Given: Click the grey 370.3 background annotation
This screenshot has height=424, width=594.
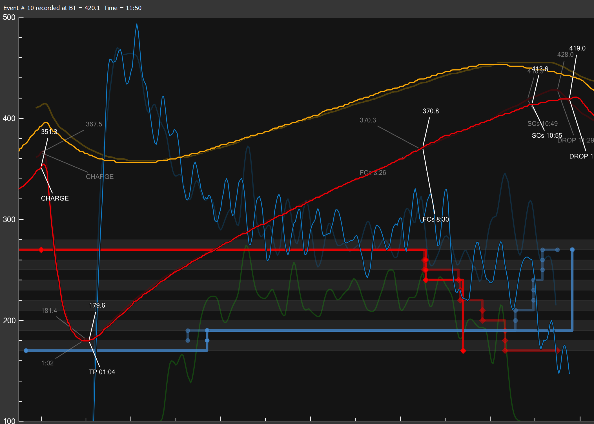Looking at the screenshot, I should point(368,120).
